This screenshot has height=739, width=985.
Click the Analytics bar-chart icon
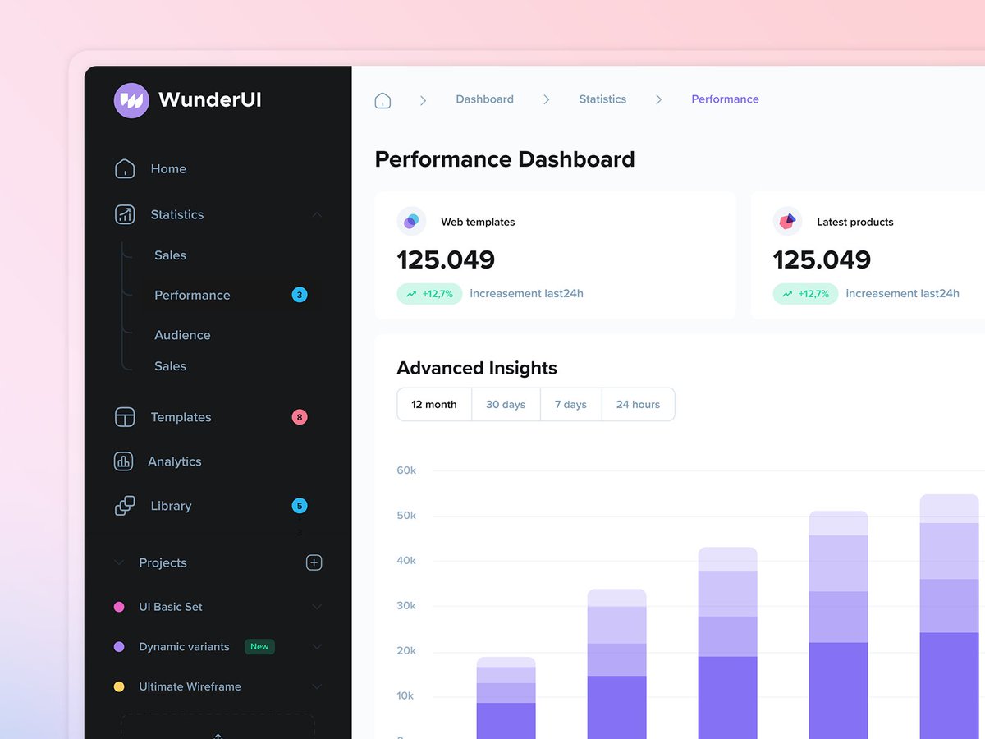pyautogui.click(x=123, y=461)
